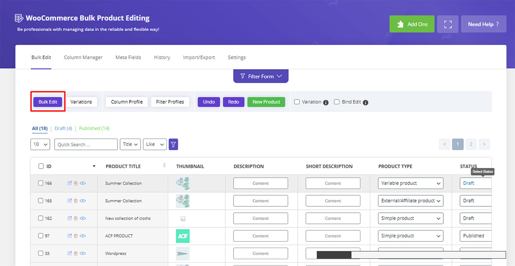Open the Like operator dropdown

pos(154,145)
